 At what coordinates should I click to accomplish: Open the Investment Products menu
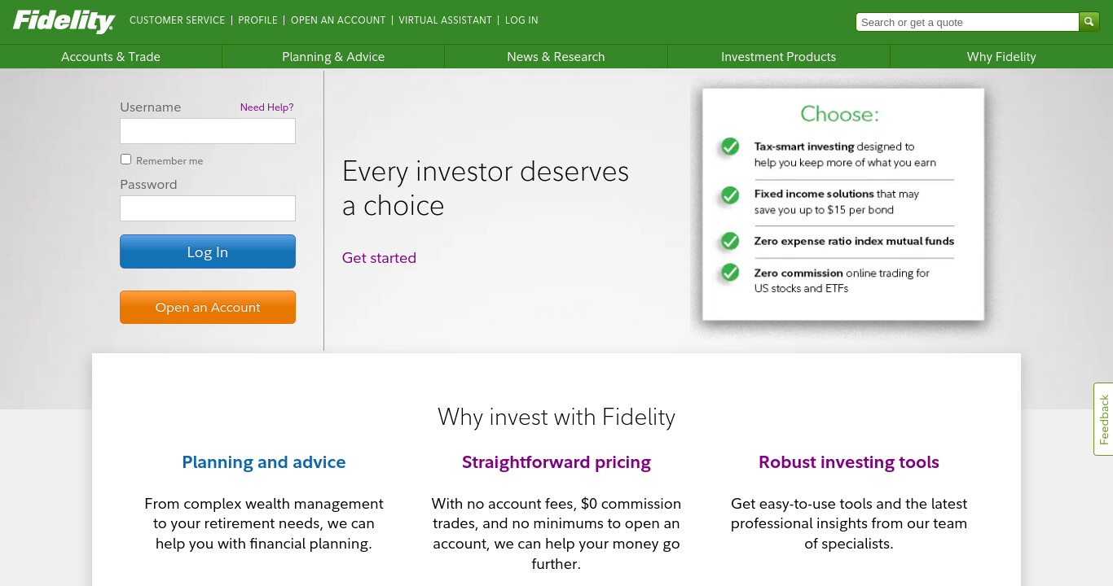coord(779,57)
